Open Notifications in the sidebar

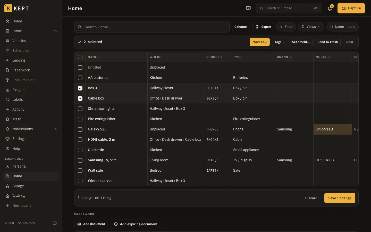point(31,129)
